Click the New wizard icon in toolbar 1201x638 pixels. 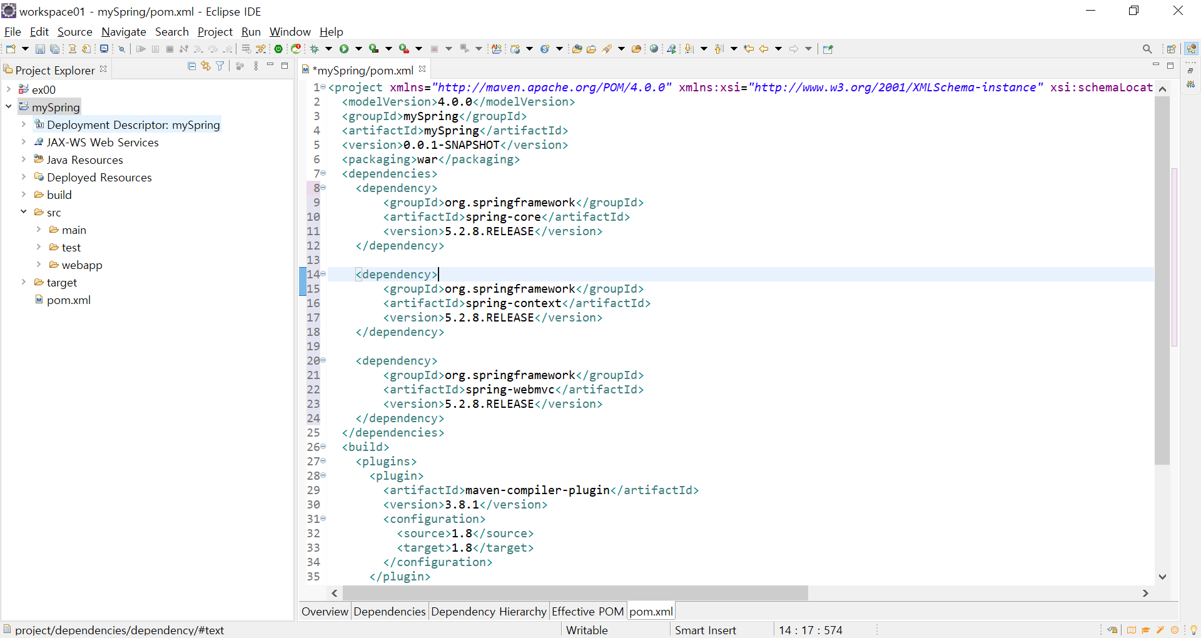tap(11, 49)
